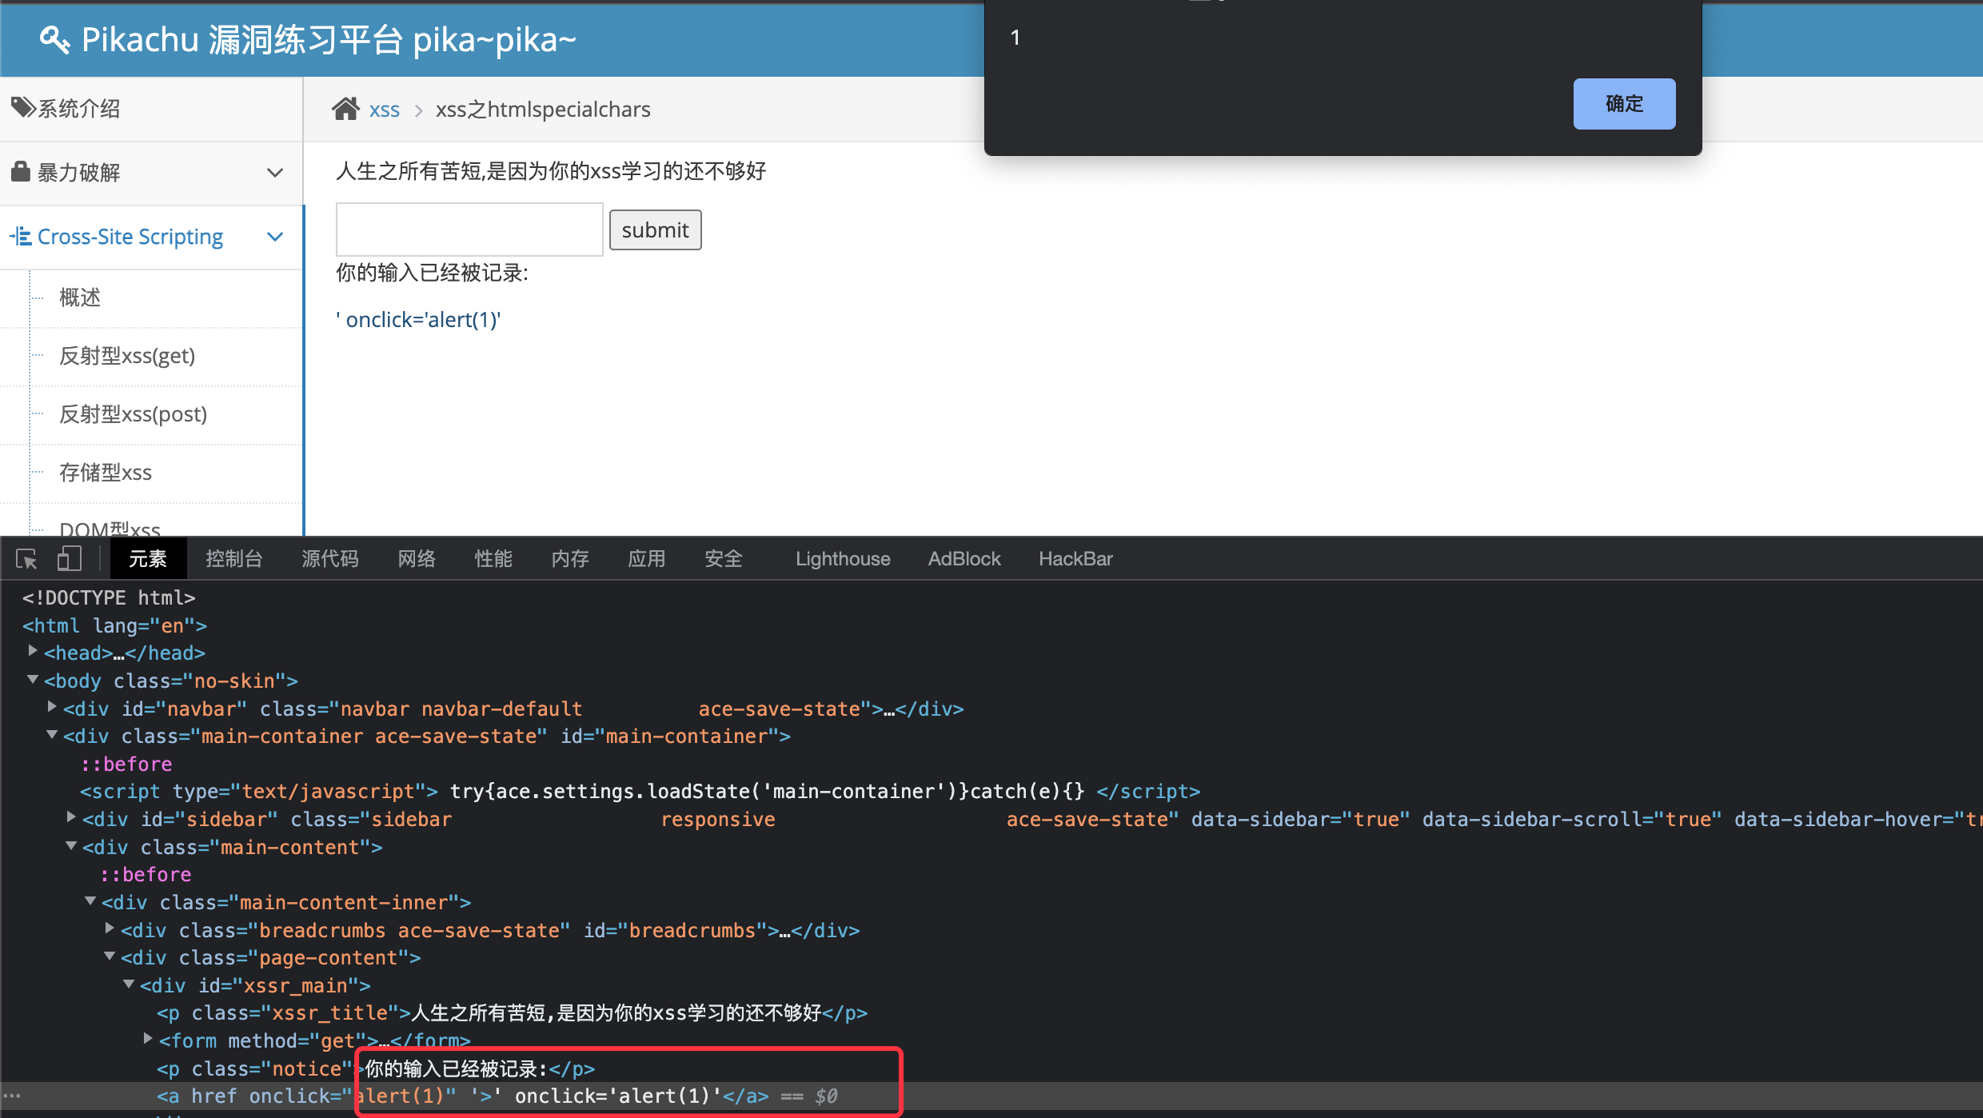Click the home icon in breadcrumbs
1983x1118 pixels.
[345, 109]
